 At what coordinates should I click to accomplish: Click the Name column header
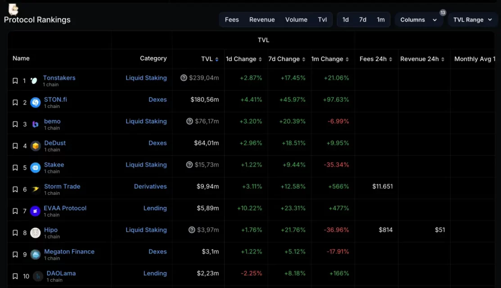(21, 58)
